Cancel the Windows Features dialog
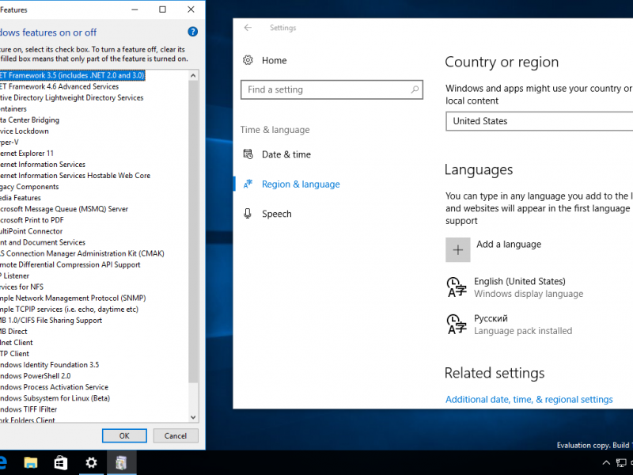The width and height of the screenshot is (633, 475). pyautogui.click(x=176, y=436)
